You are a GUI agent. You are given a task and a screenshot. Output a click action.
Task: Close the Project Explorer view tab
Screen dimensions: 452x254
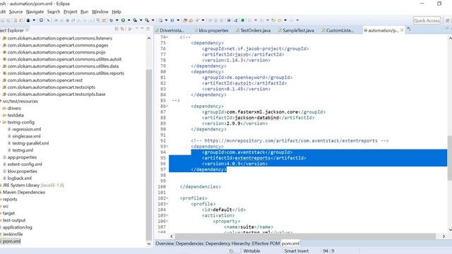[27, 30]
